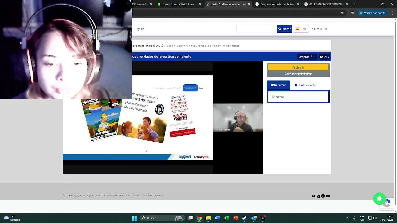Open the weather widget showing 15°C Nublado

[12, 218]
